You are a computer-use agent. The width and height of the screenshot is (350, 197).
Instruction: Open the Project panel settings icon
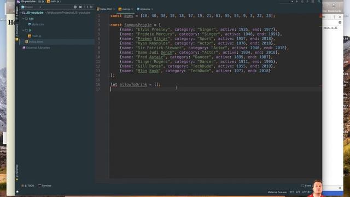87,7
